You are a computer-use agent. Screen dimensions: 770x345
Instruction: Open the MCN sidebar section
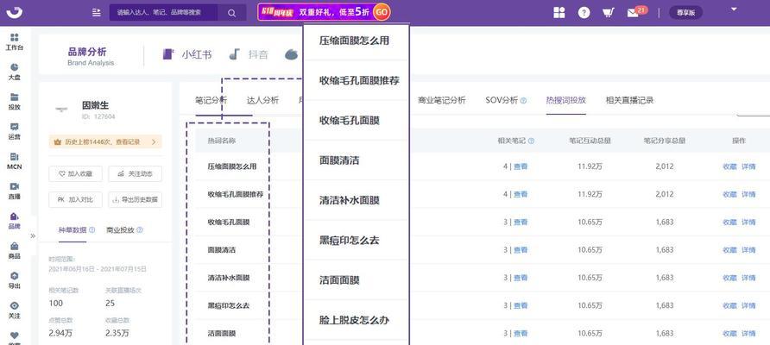[x=14, y=161]
